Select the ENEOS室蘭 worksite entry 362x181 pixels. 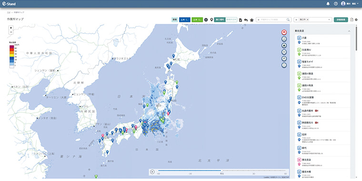pyautogui.click(x=322, y=101)
